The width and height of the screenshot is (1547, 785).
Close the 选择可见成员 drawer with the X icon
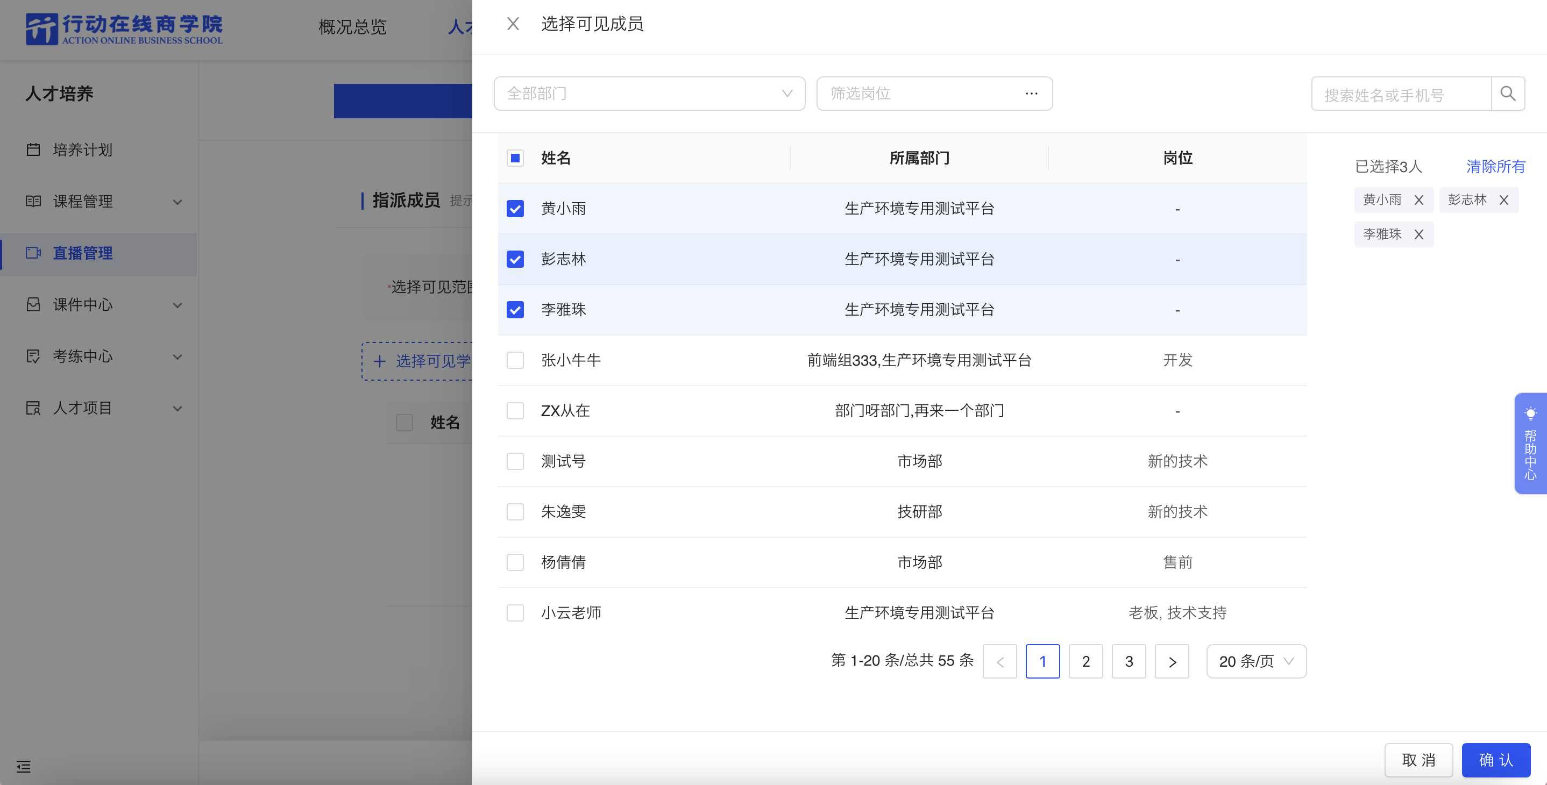513,24
